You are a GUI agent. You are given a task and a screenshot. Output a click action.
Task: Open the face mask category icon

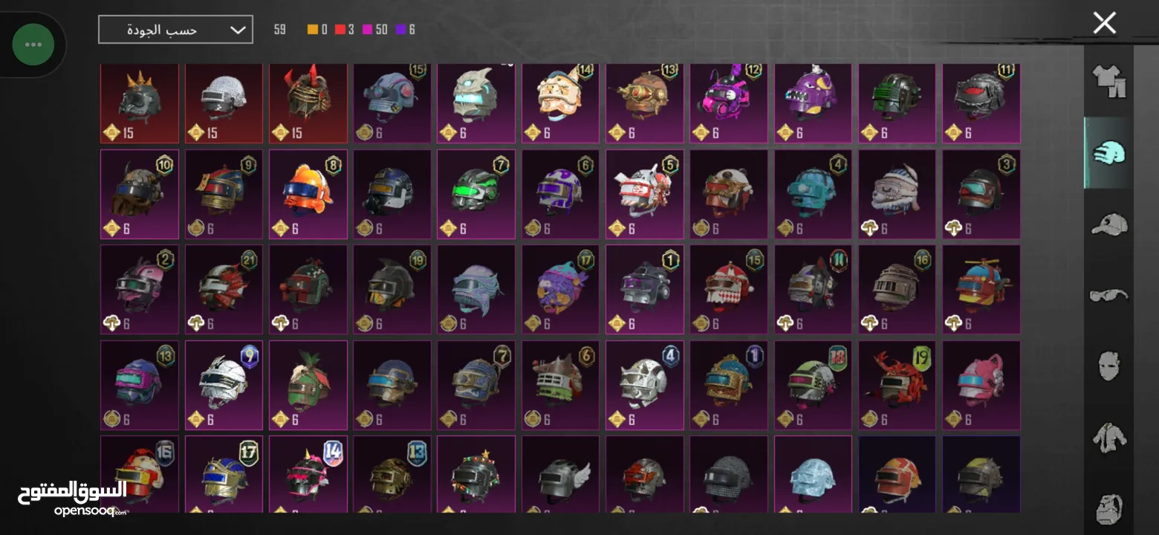(x=1108, y=366)
